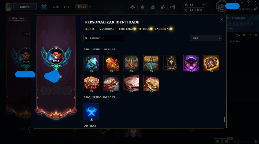This screenshot has height=144, width=259.
Task: Click the add friend icon
Action: pos(238,35)
